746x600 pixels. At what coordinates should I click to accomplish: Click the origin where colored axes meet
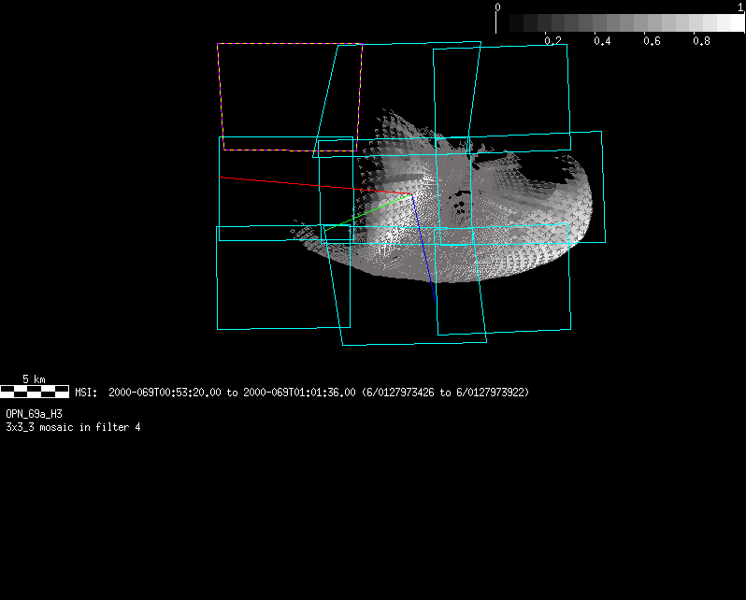point(412,194)
